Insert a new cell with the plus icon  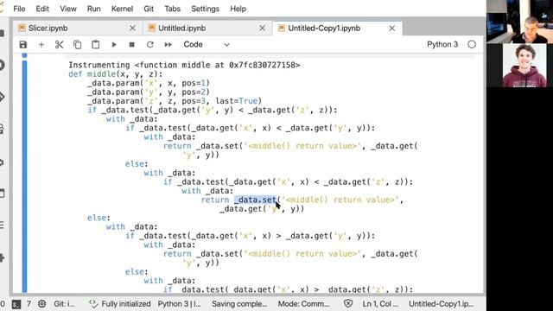click(x=41, y=45)
